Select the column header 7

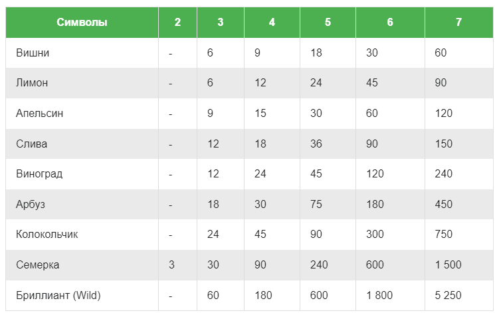tap(458, 22)
